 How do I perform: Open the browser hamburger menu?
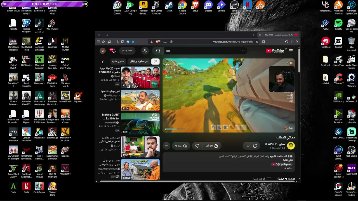[x=98, y=42]
